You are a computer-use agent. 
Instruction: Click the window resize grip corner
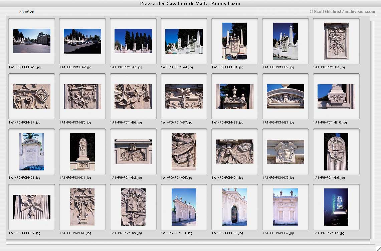(378, 248)
